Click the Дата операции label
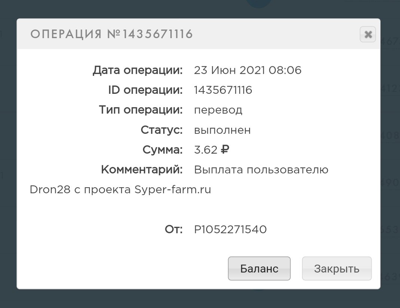This screenshot has width=400, height=308. 138,70
